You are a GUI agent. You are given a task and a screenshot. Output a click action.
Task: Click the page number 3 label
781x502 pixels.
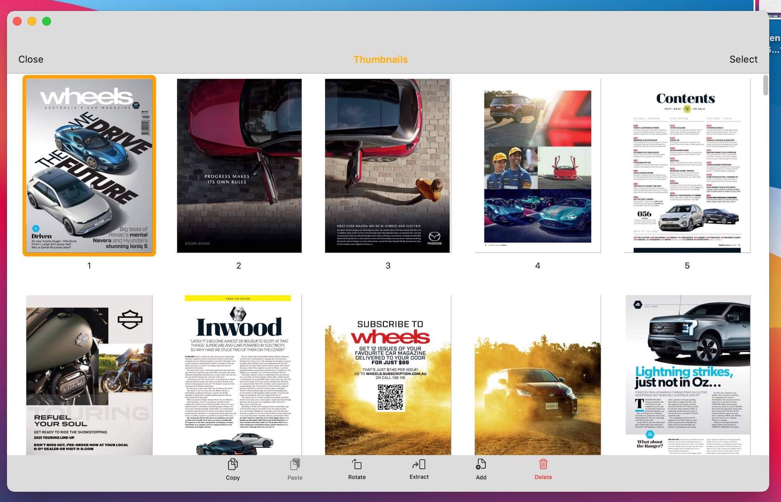[388, 266]
